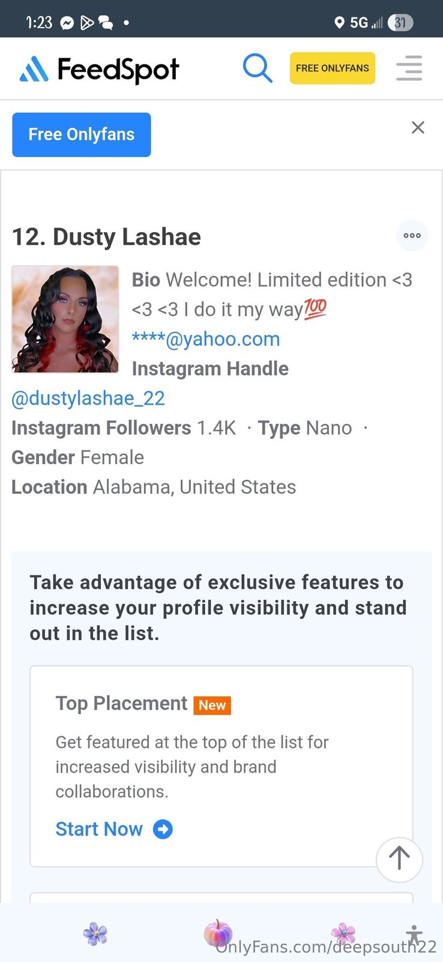Open the hamburger navigation menu
Image resolution: width=443 pixels, height=962 pixels.
pos(409,68)
